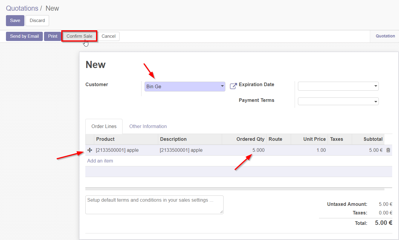The width and height of the screenshot is (399, 240).
Task: Click Add an item link
Action: point(100,161)
